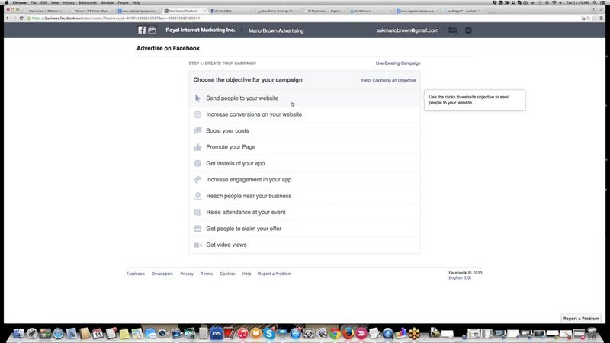Open the list menu icon beside email
The height and width of the screenshot is (343, 610).
452,30
